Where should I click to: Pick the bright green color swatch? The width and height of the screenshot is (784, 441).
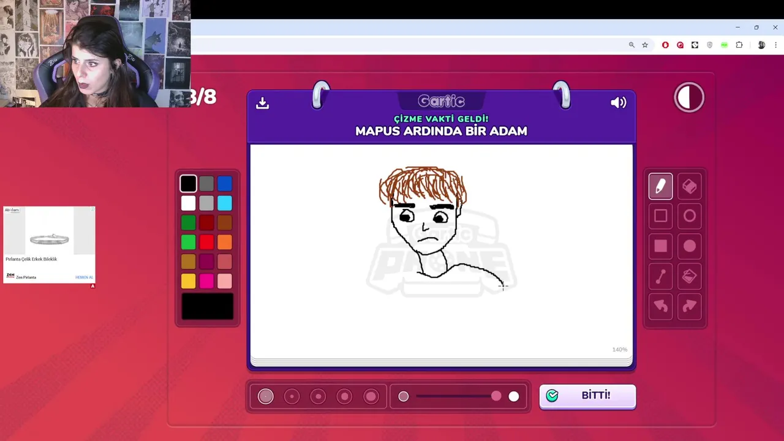coord(188,242)
